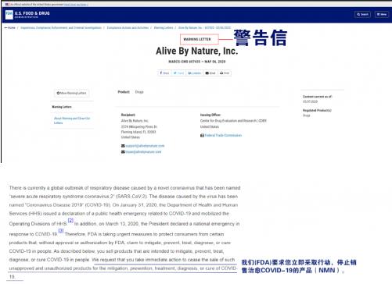Click the 'MARCS-CMS 607435 — MAY 06, 2020' line

tap(197, 62)
